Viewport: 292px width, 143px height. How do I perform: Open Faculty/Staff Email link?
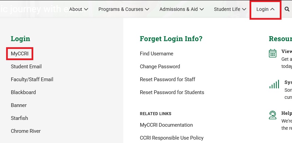(x=32, y=79)
